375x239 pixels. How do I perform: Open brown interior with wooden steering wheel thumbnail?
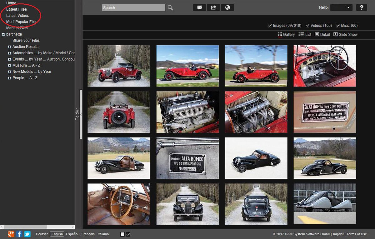(119, 204)
